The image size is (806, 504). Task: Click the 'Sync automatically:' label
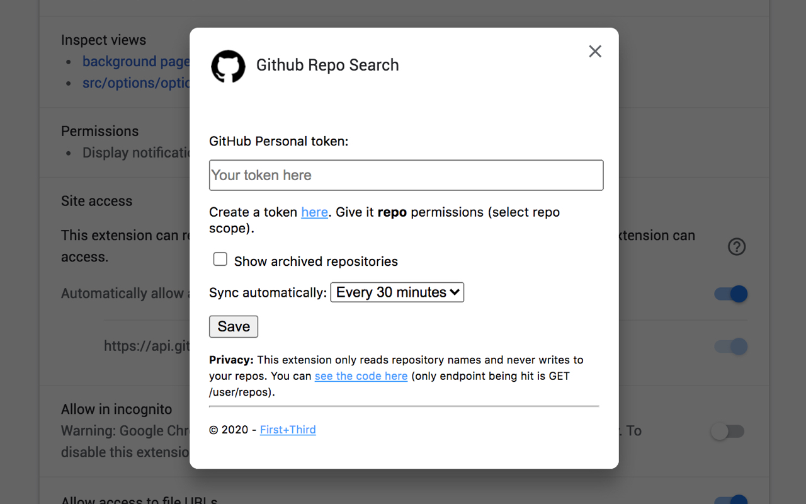(268, 293)
